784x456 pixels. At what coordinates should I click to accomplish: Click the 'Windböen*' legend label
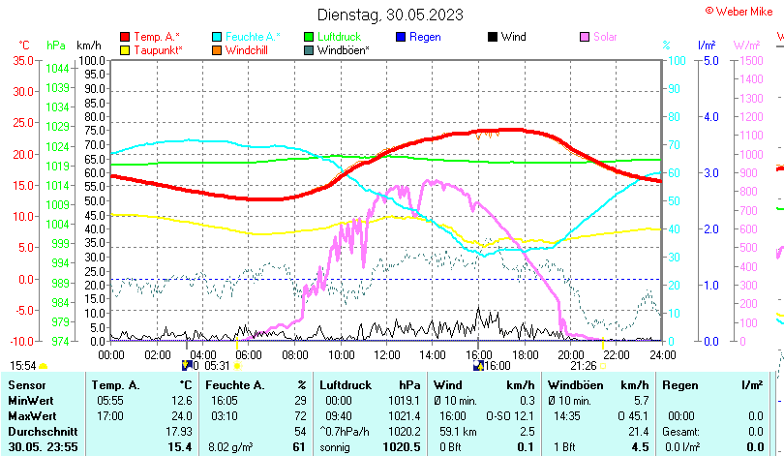pos(344,50)
